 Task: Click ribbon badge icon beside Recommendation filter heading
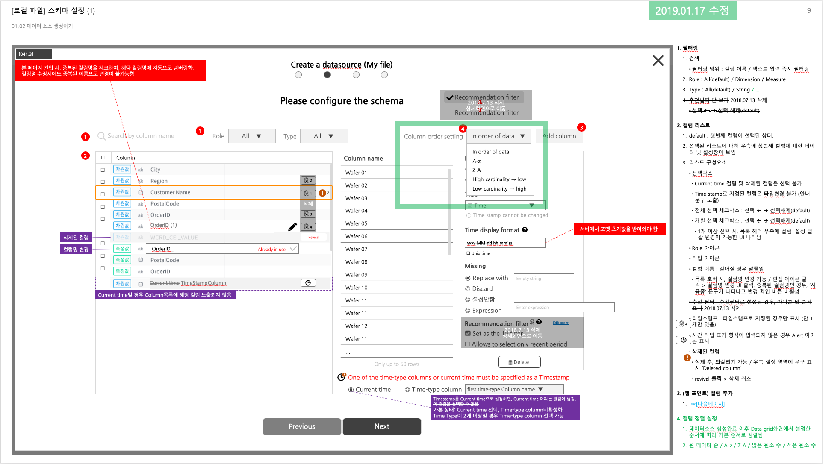[532, 322]
